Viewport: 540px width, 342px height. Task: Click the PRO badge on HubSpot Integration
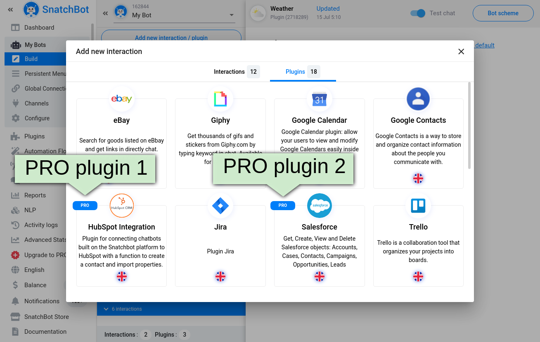[x=85, y=206]
